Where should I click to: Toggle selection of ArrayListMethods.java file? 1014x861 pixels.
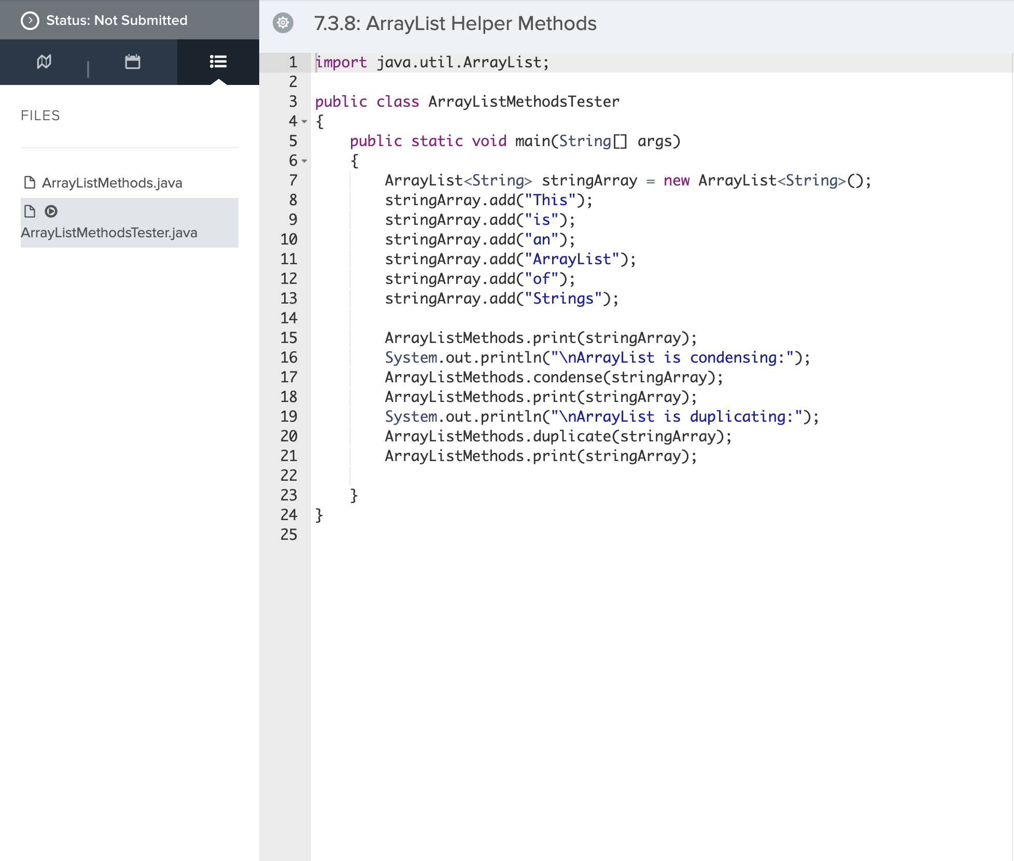111,182
